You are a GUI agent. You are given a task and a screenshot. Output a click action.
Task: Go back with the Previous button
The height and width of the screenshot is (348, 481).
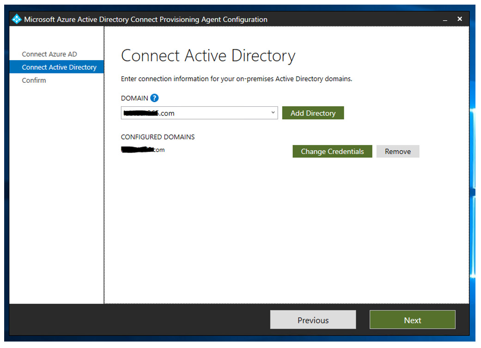click(x=313, y=320)
